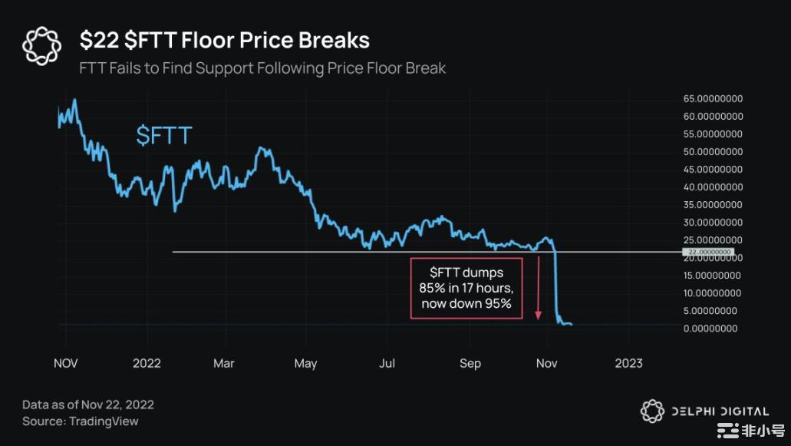Click the Delphi Digital logo icon bottom-right
Image resolution: width=791 pixels, height=446 pixels.
[651, 411]
